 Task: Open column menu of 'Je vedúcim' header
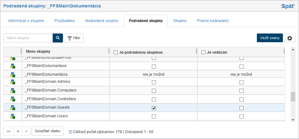[x=284, y=51]
